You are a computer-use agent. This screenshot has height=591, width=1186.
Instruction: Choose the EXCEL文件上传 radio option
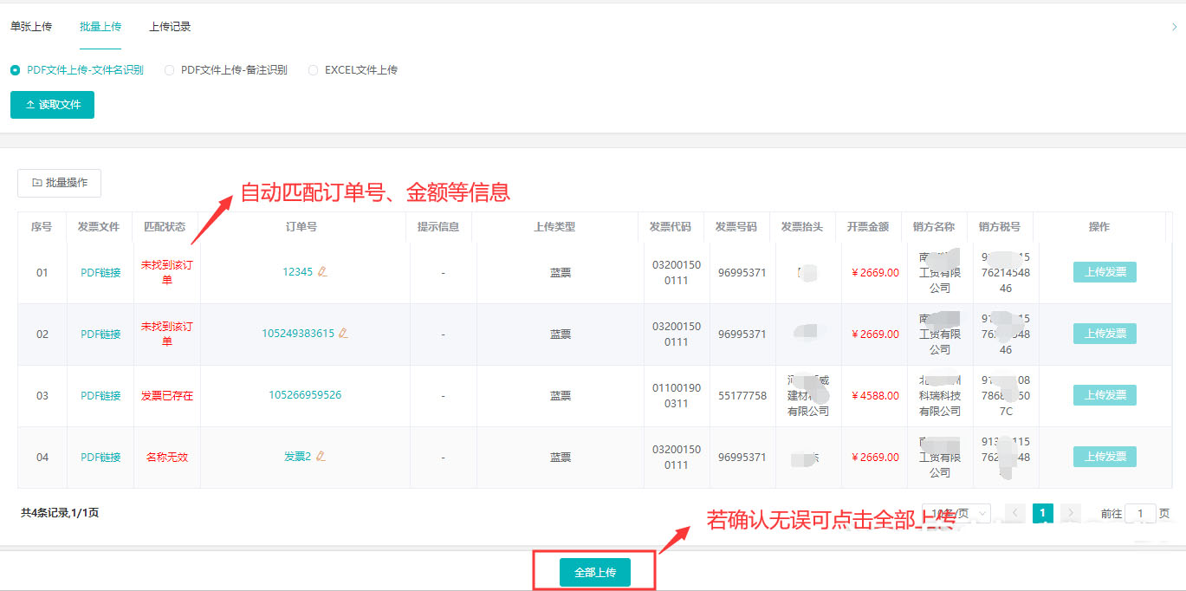[x=313, y=70]
